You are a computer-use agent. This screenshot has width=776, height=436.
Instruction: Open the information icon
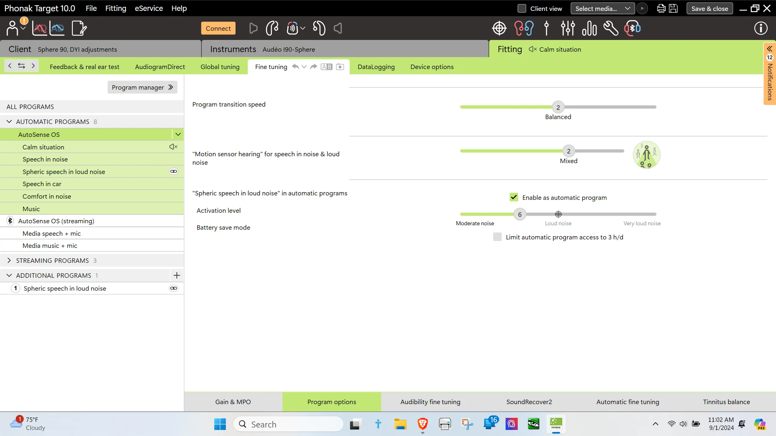pyautogui.click(x=761, y=28)
